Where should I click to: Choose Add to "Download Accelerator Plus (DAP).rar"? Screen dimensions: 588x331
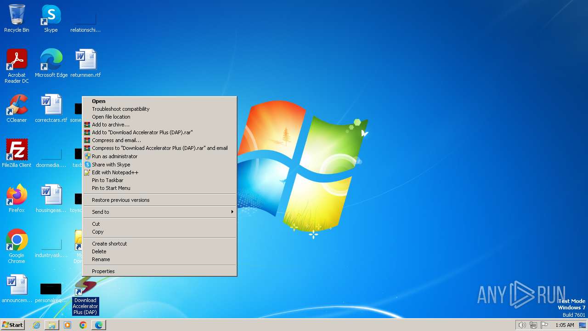pos(159,132)
